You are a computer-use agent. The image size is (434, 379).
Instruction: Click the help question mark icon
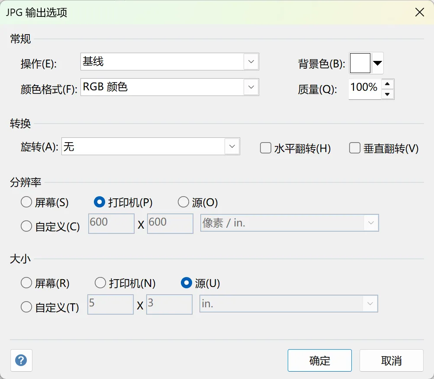click(x=21, y=360)
